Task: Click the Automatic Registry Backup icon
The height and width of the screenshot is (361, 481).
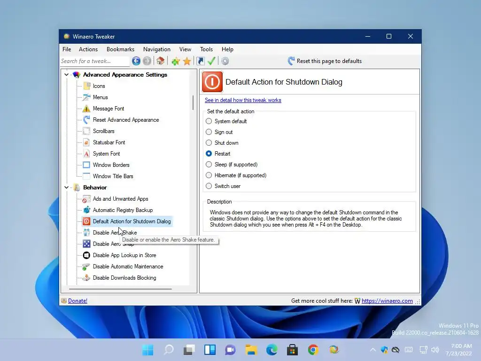Action: coord(87,210)
